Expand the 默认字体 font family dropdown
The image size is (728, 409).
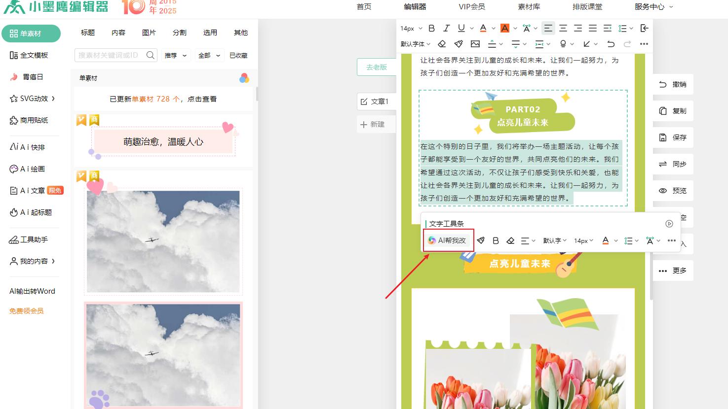[415, 44]
